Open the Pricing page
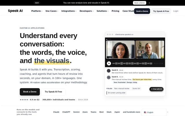The image size is (185, 116). click(x=115, y=11)
